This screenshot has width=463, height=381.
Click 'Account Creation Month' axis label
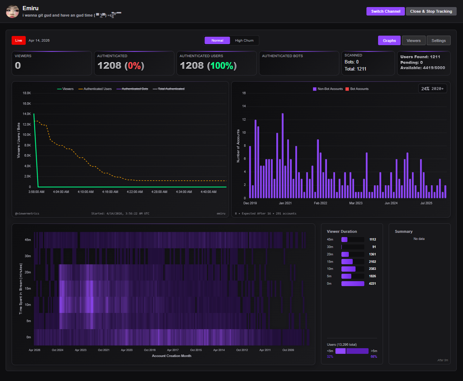[x=172, y=356]
